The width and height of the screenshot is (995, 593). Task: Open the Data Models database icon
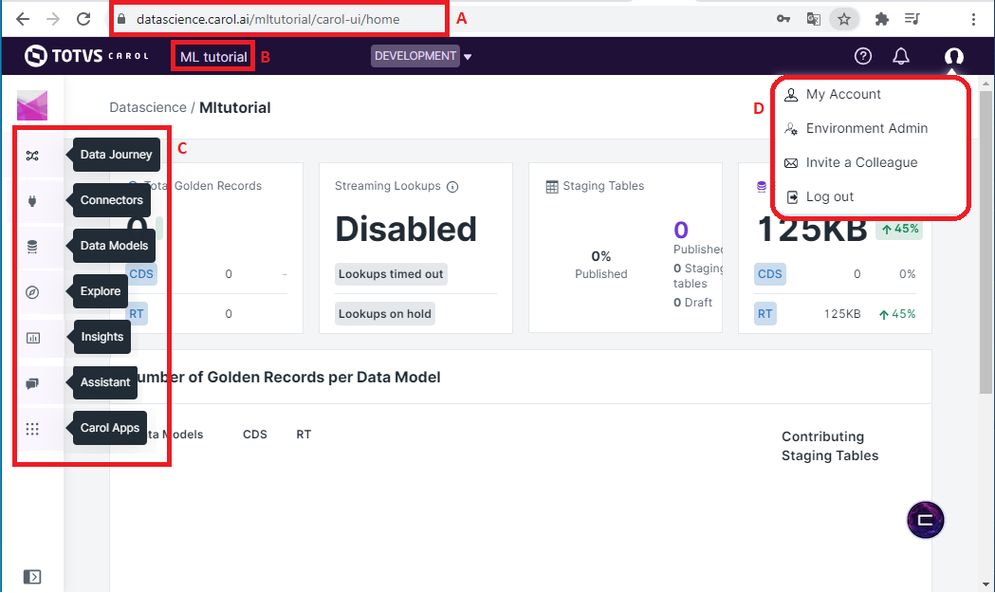pyautogui.click(x=32, y=247)
